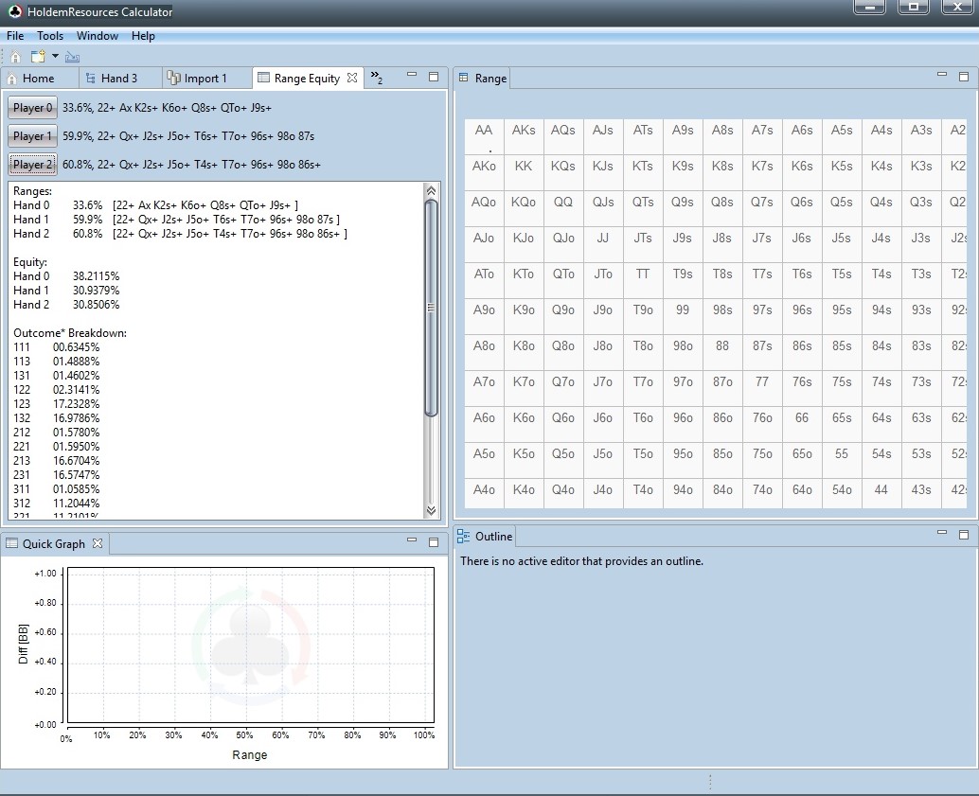Click results scrollbar up arrow
This screenshot has width=979, height=796.
coord(431,190)
